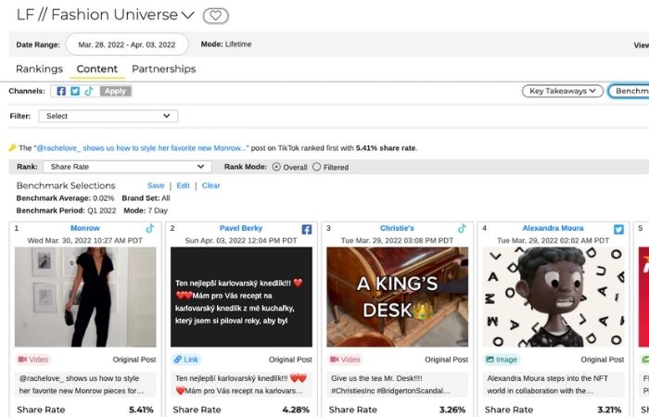This screenshot has width=649, height=417.
Task: Click Save benchmark selections link
Action: (156, 185)
